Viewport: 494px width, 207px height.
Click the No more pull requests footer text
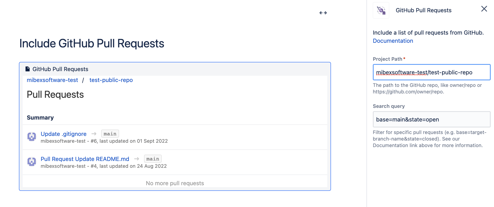(x=175, y=183)
